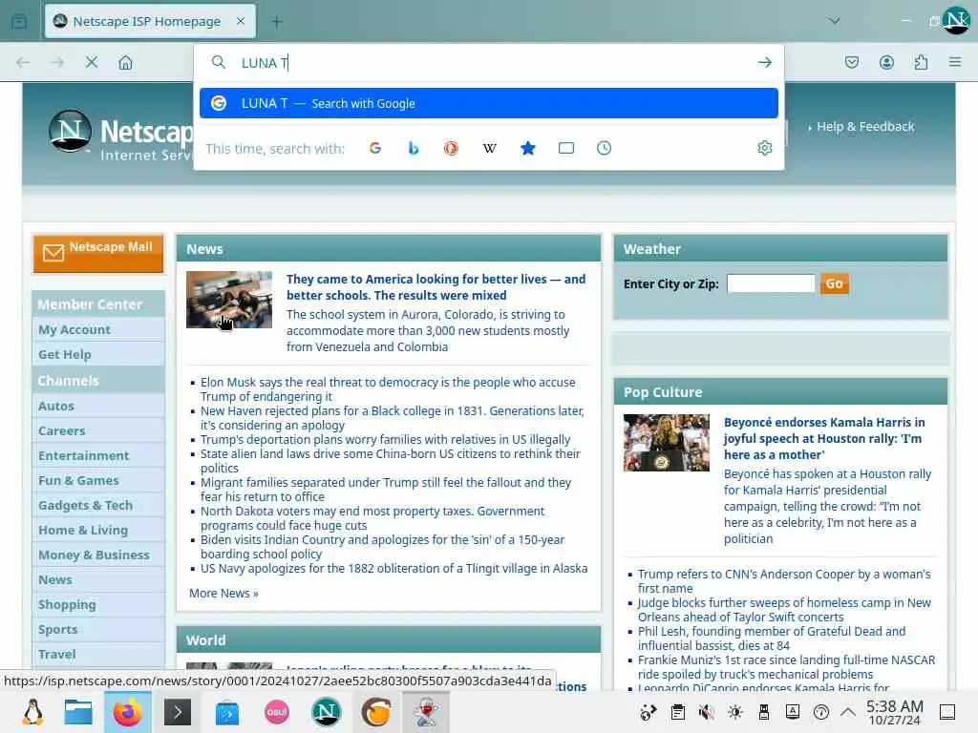The height and width of the screenshot is (733, 978).
Task: Choose the DuckDuckGo search shortcut icon
Action: [x=451, y=148]
